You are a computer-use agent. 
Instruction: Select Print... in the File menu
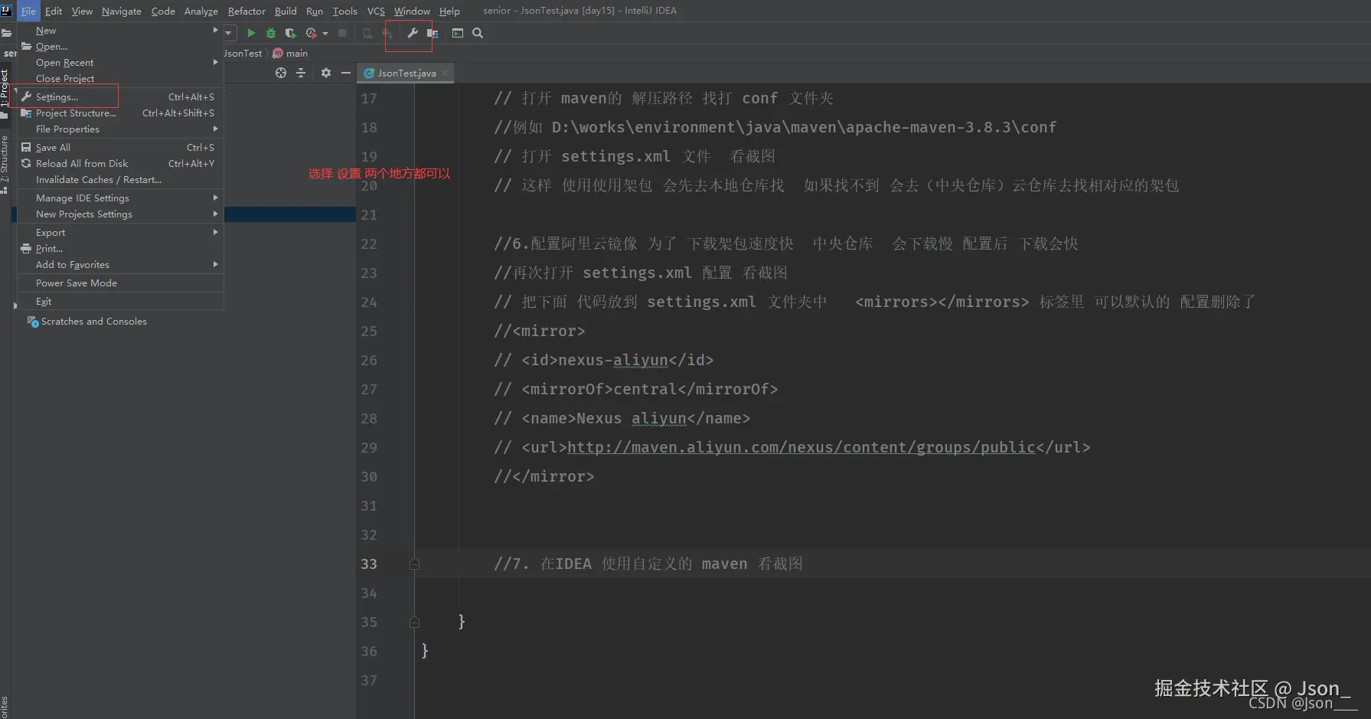pos(120,249)
